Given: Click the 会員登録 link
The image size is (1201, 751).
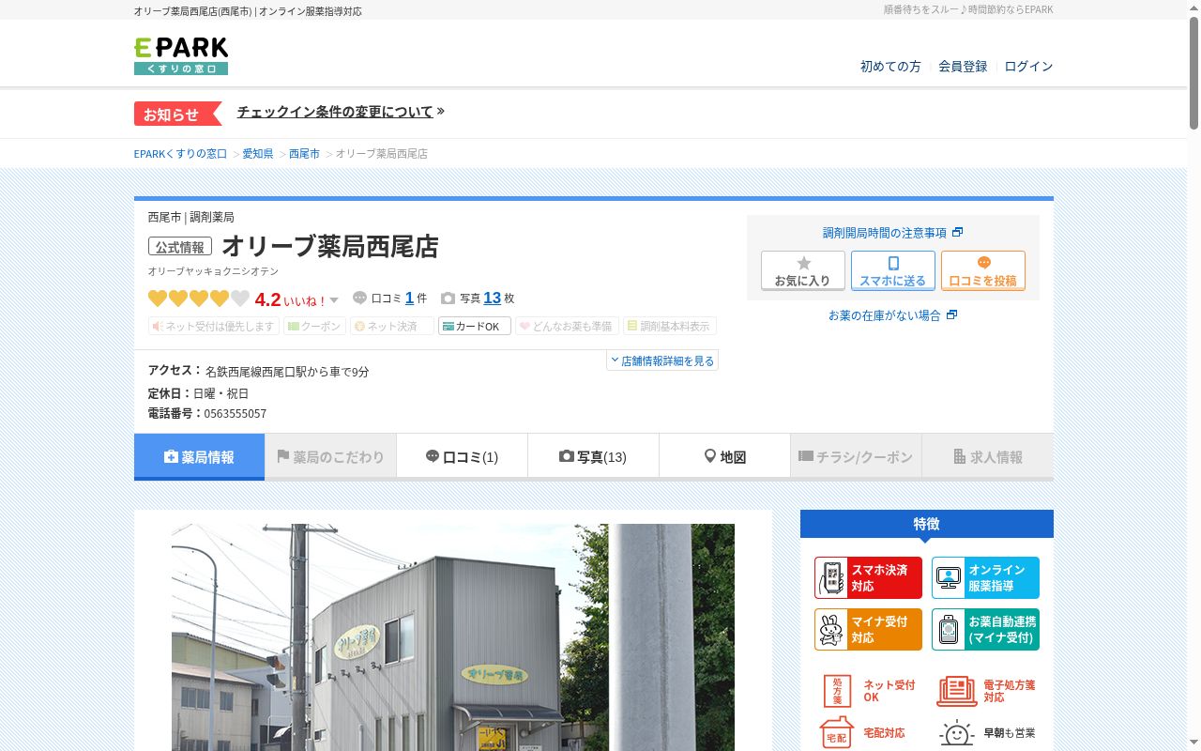Looking at the screenshot, I should (963, 67).
